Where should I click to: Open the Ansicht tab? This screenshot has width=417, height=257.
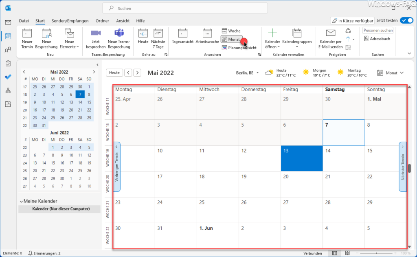[123, 21]
